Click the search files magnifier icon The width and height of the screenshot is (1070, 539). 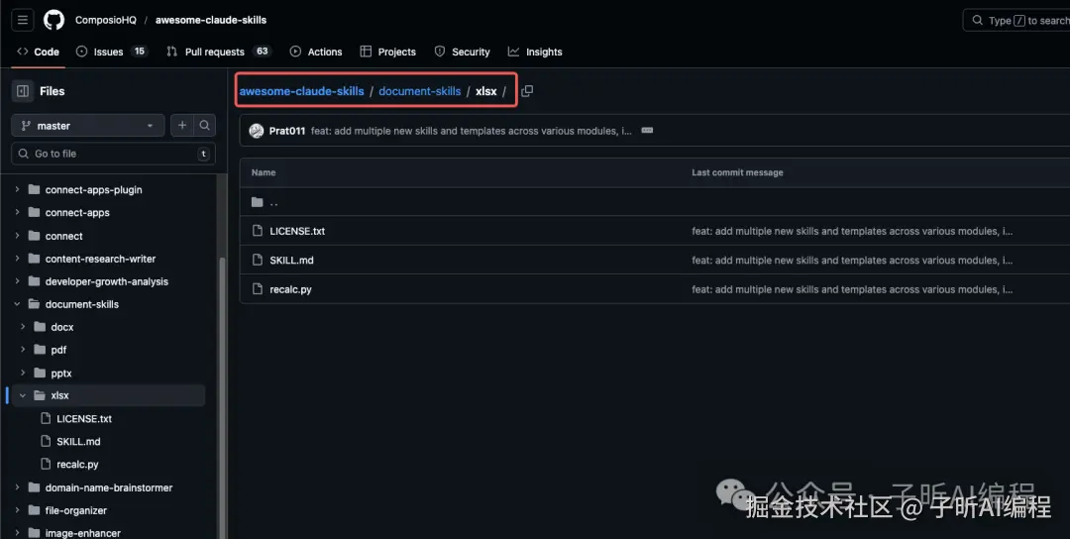pos(205,126)
